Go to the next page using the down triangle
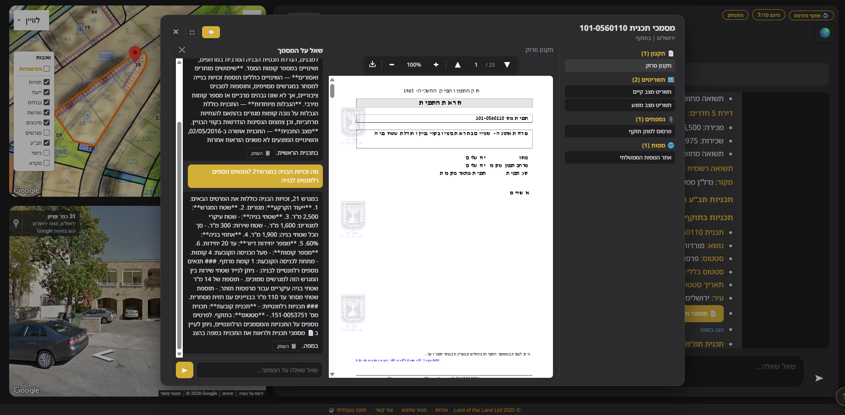The width and height of the screenshot is (845, 415). tap(507, 65)
